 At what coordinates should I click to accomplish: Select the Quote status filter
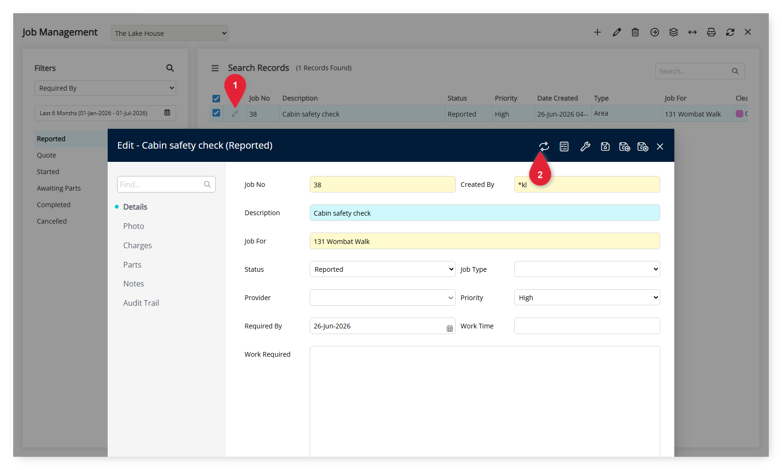pos(46,155)
